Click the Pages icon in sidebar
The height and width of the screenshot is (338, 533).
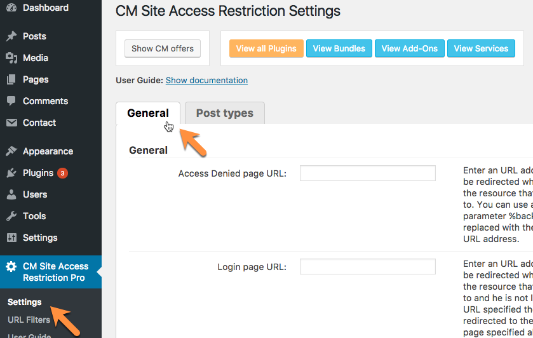tap(11, 79)
